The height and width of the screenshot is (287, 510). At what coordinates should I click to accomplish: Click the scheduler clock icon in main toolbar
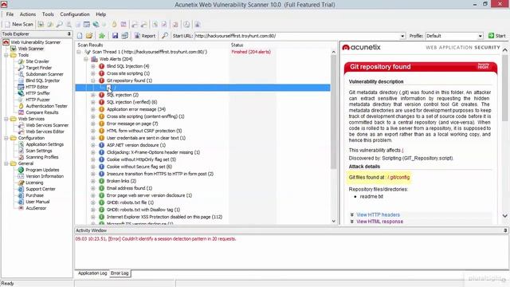point(186,25)
